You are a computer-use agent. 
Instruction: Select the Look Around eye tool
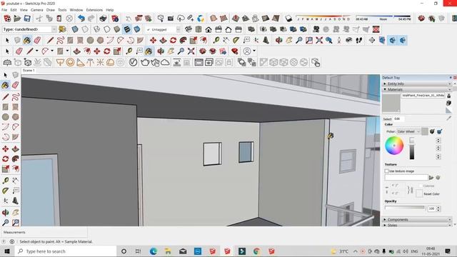[x=349, y=40]
